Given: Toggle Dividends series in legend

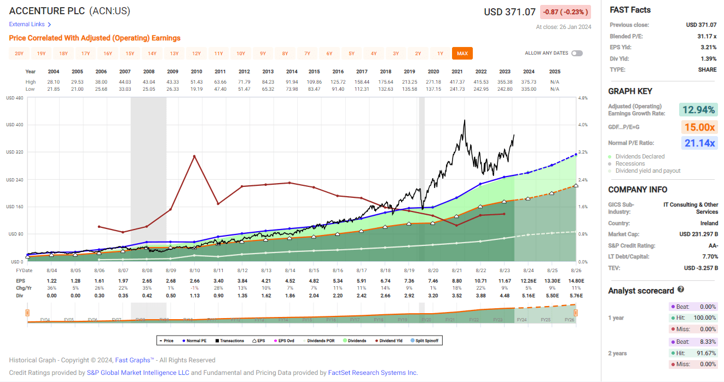Looking at the screenshot, I should click(x=355, y=340).
